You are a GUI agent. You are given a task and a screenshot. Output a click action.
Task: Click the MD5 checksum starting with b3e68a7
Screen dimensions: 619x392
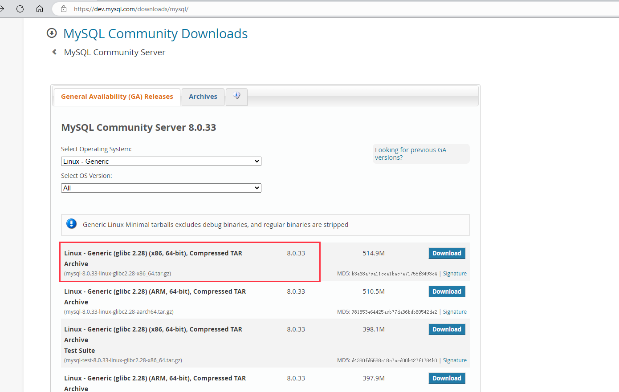[x=395, y=274]
